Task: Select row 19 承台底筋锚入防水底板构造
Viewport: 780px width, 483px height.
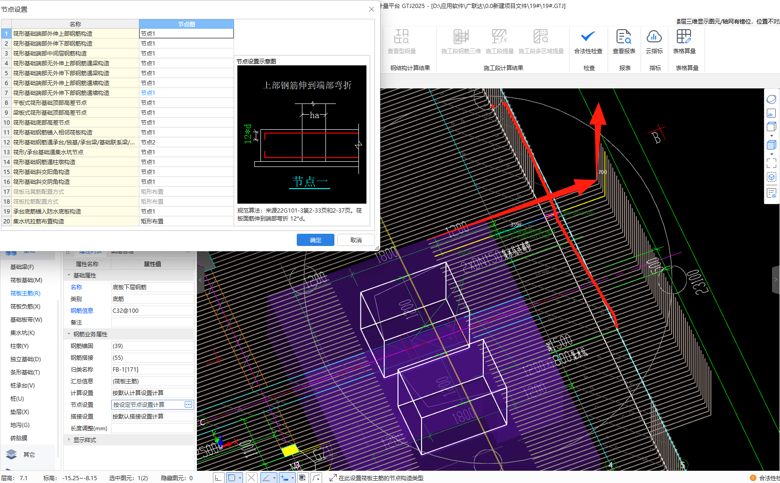Action: [x=75, y=211]
